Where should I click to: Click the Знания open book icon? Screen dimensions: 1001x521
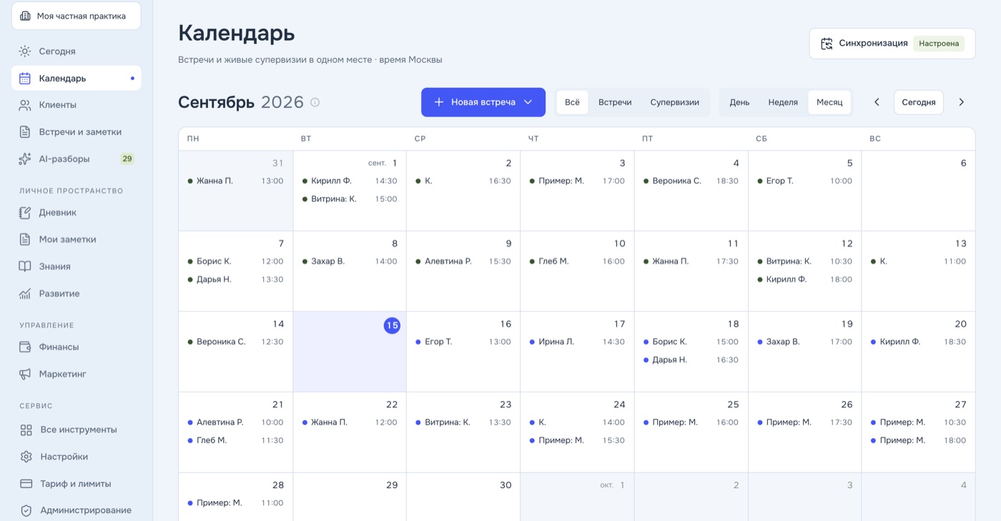[x=25, y=267]
